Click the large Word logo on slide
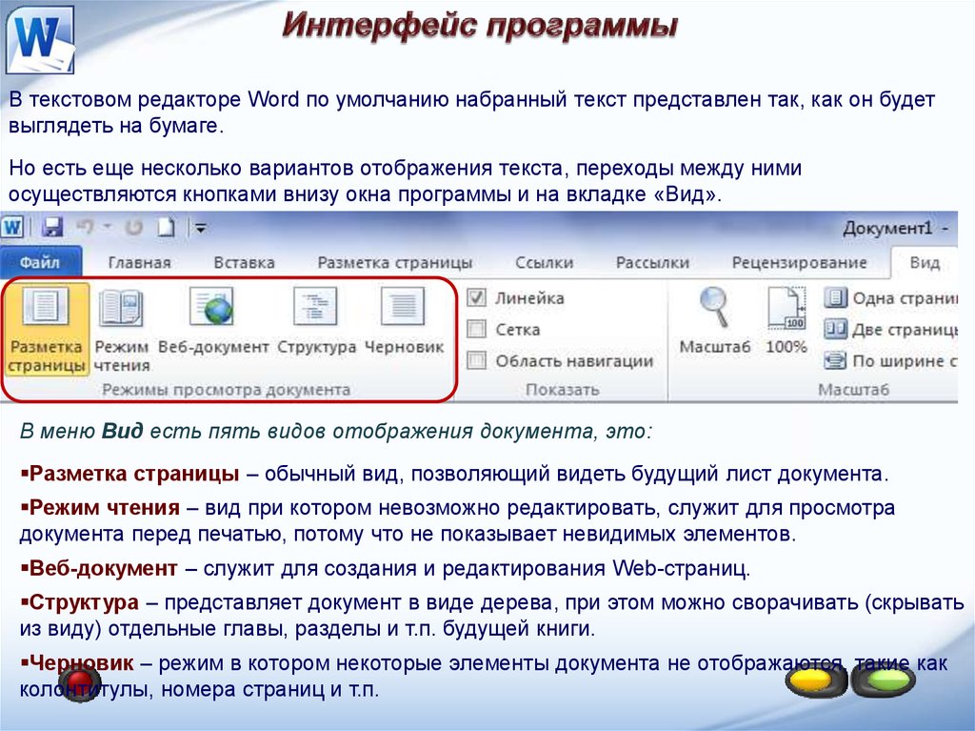 pyautogui.click(x=40, y=40)
